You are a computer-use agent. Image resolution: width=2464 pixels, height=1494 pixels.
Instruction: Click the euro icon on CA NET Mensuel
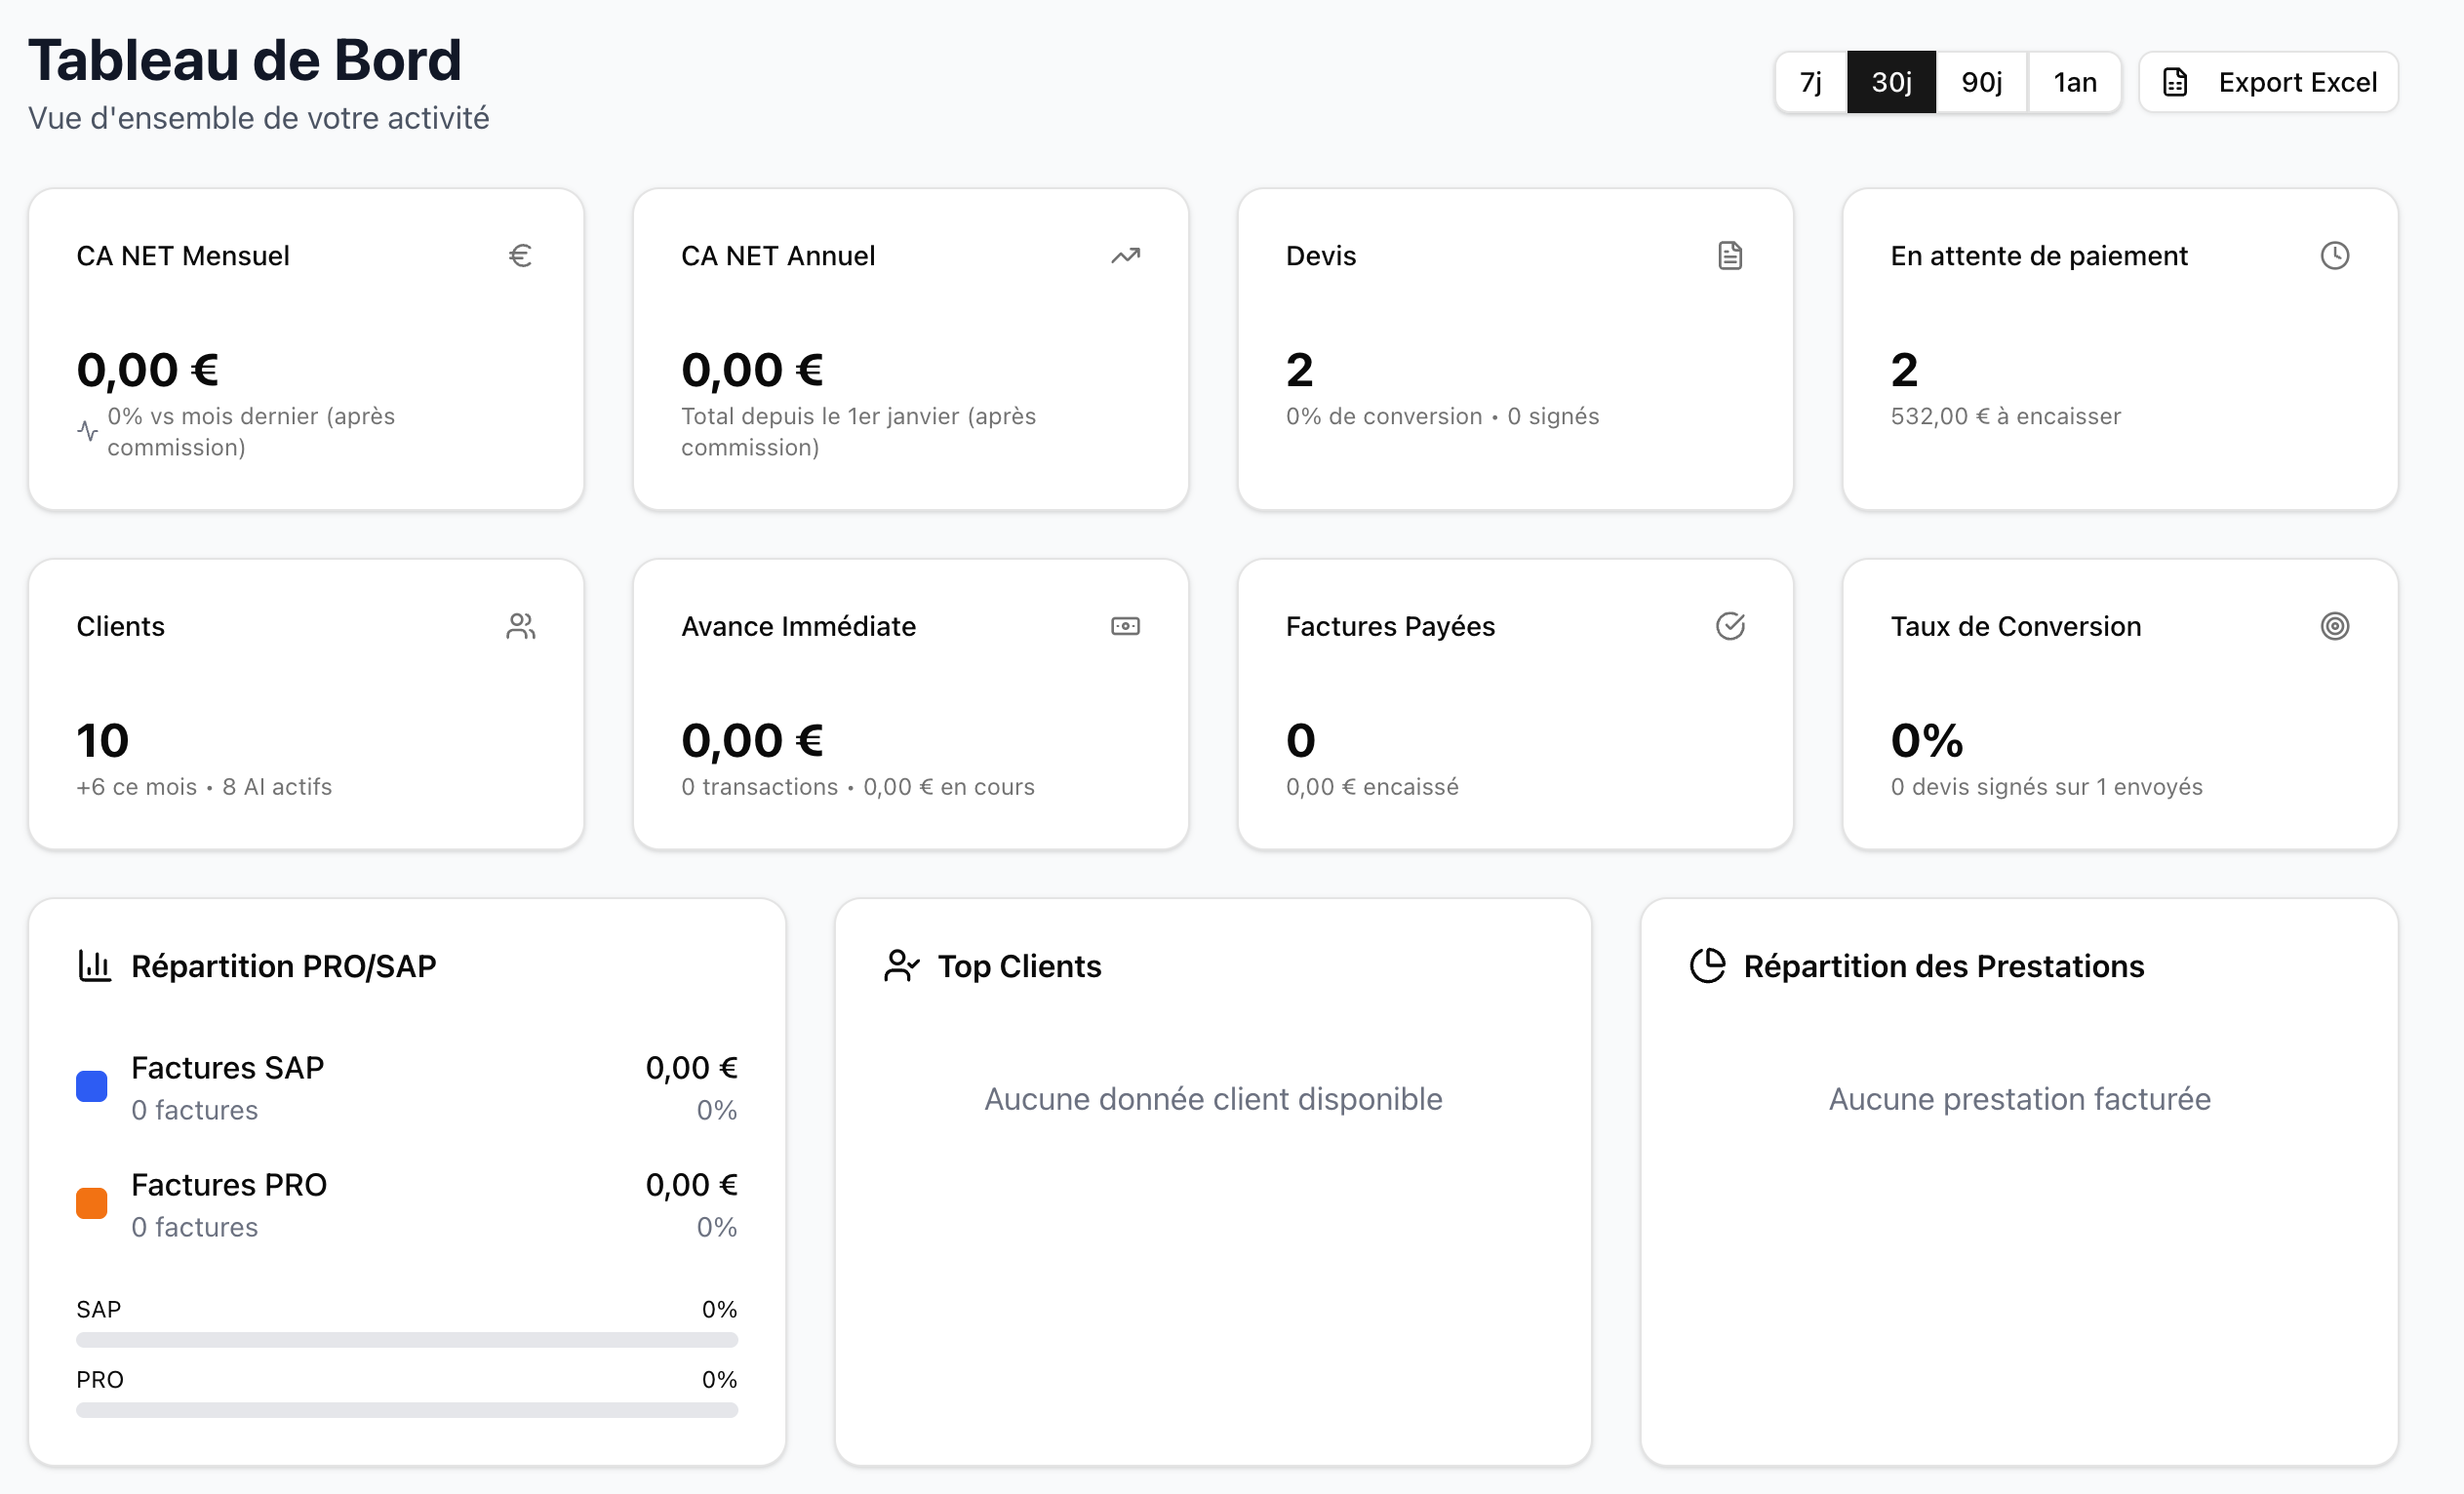pyautogui.click(x=520, y=256)
